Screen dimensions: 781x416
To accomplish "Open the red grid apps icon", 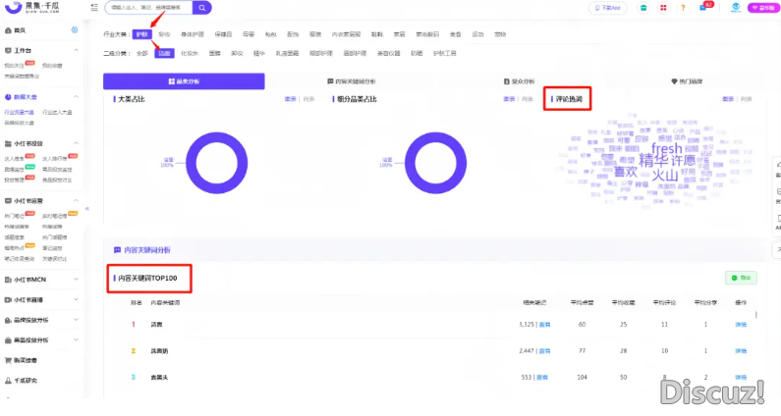I will click(x=663, y=8).
